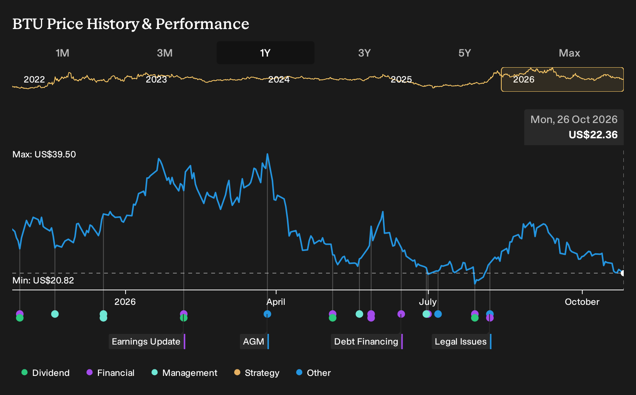Viewport: 636px width, 395px height.
Task: Click the blue Other dot just right of July
Action: coord(438,314)
